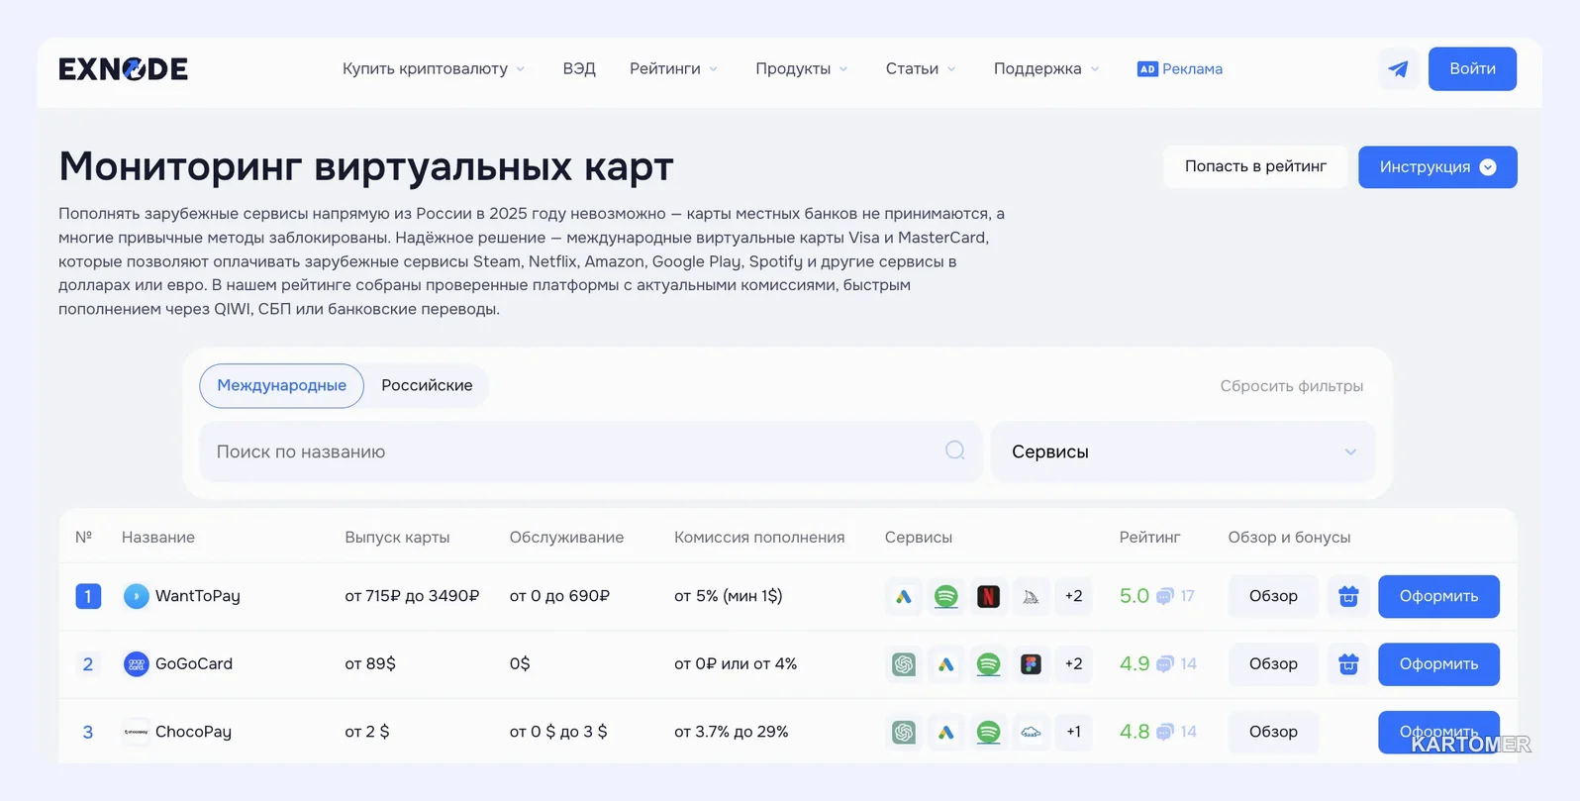Click the SaaS cloud icon for ChocoPay

pos(1032,732)
